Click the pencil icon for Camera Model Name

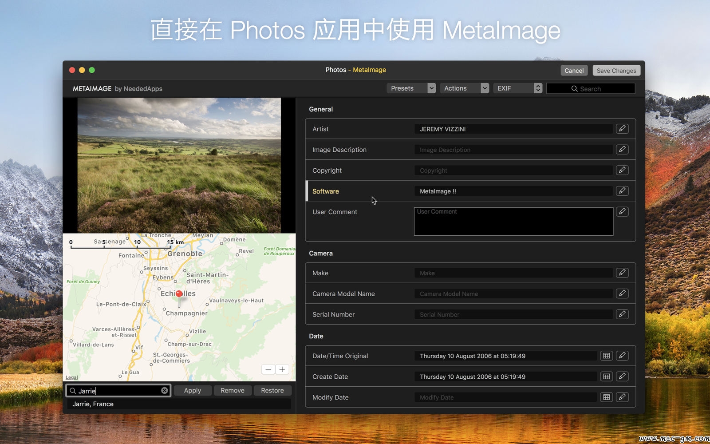(622, 293)
